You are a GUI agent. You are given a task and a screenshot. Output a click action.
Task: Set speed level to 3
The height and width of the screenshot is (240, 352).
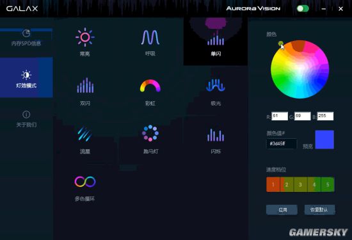pos(300,184)
